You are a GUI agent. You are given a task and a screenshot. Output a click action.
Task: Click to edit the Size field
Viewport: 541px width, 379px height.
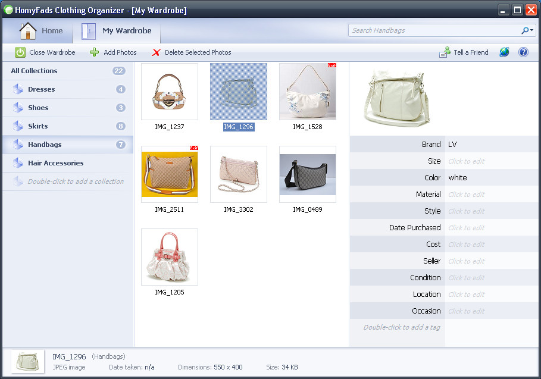pos(492,161)
